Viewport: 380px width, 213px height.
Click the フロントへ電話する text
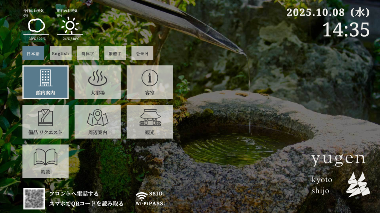[x=74, y=194]
